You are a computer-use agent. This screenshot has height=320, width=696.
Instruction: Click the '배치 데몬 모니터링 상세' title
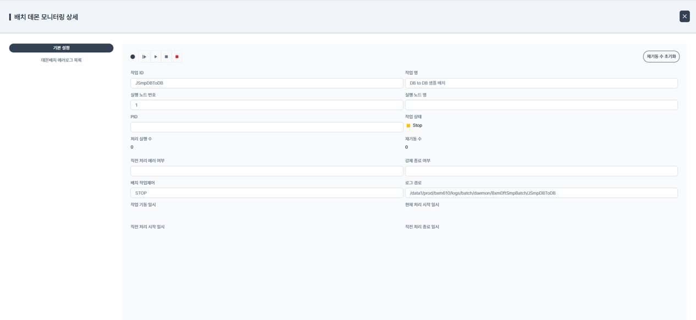(x=46, y=17)
